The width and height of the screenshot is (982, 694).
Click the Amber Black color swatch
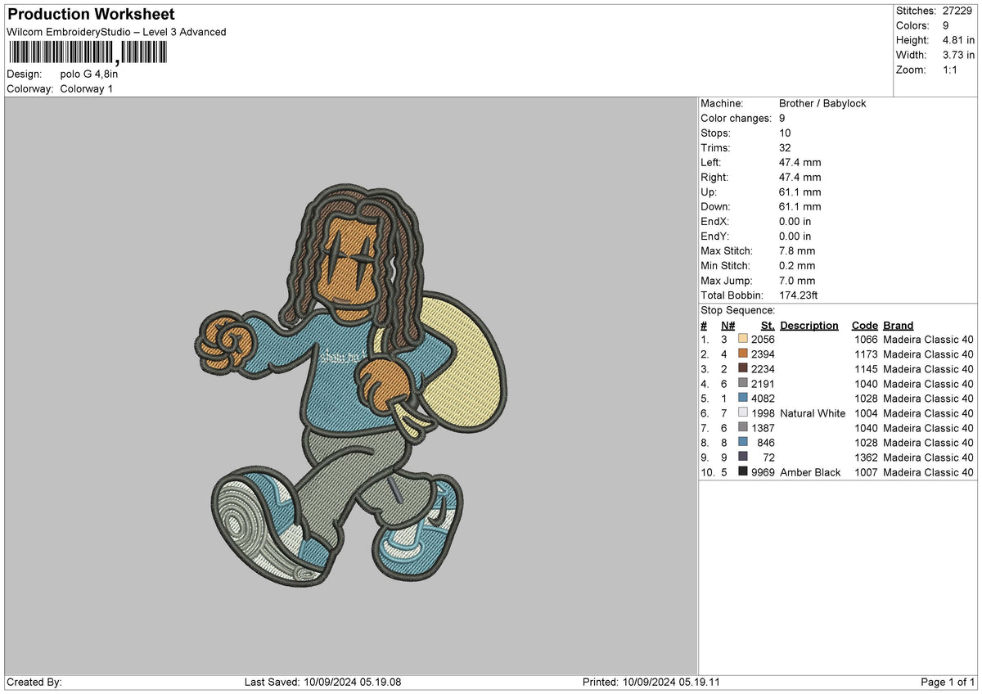[743, 471]
